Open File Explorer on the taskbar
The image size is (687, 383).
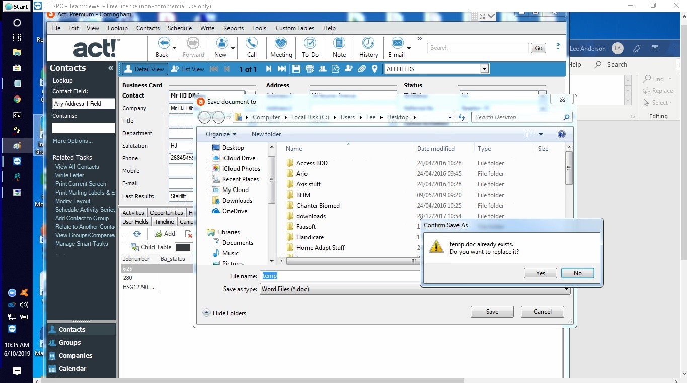pos(17,52)
